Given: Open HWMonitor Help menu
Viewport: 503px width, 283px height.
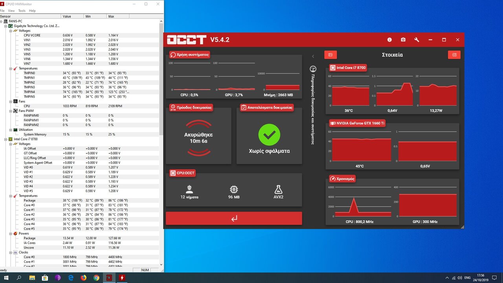Looking at the screenshot, I should 32,11.
